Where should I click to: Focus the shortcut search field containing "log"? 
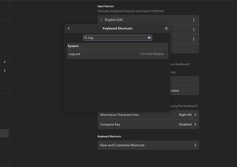pyautogui.click(x=117, y=38)
